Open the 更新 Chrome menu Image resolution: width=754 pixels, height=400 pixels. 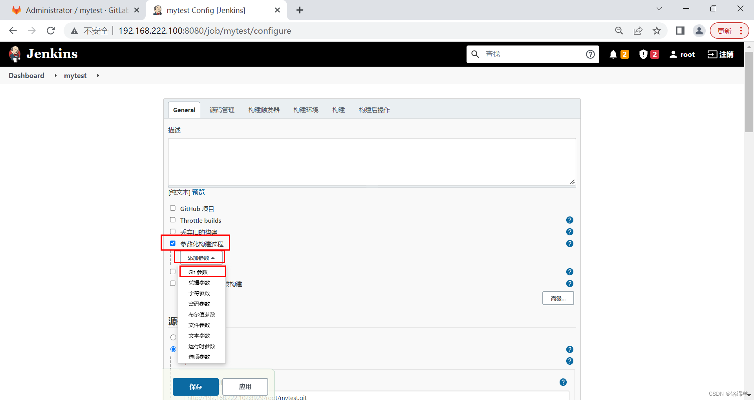[729, 31]
